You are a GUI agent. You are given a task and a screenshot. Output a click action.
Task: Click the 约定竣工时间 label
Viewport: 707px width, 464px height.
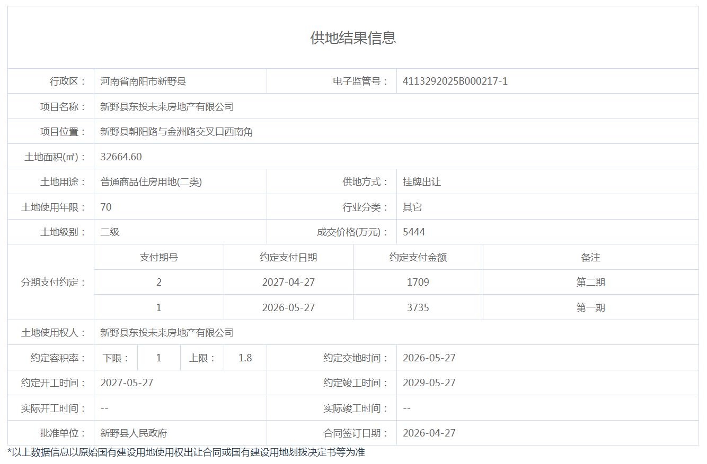click(x=356, y=383)
